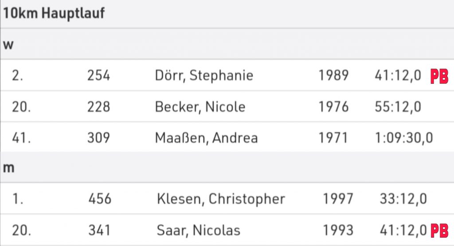Click bib number 341
This screenshot has height=246, width=454.
point(99,230)
